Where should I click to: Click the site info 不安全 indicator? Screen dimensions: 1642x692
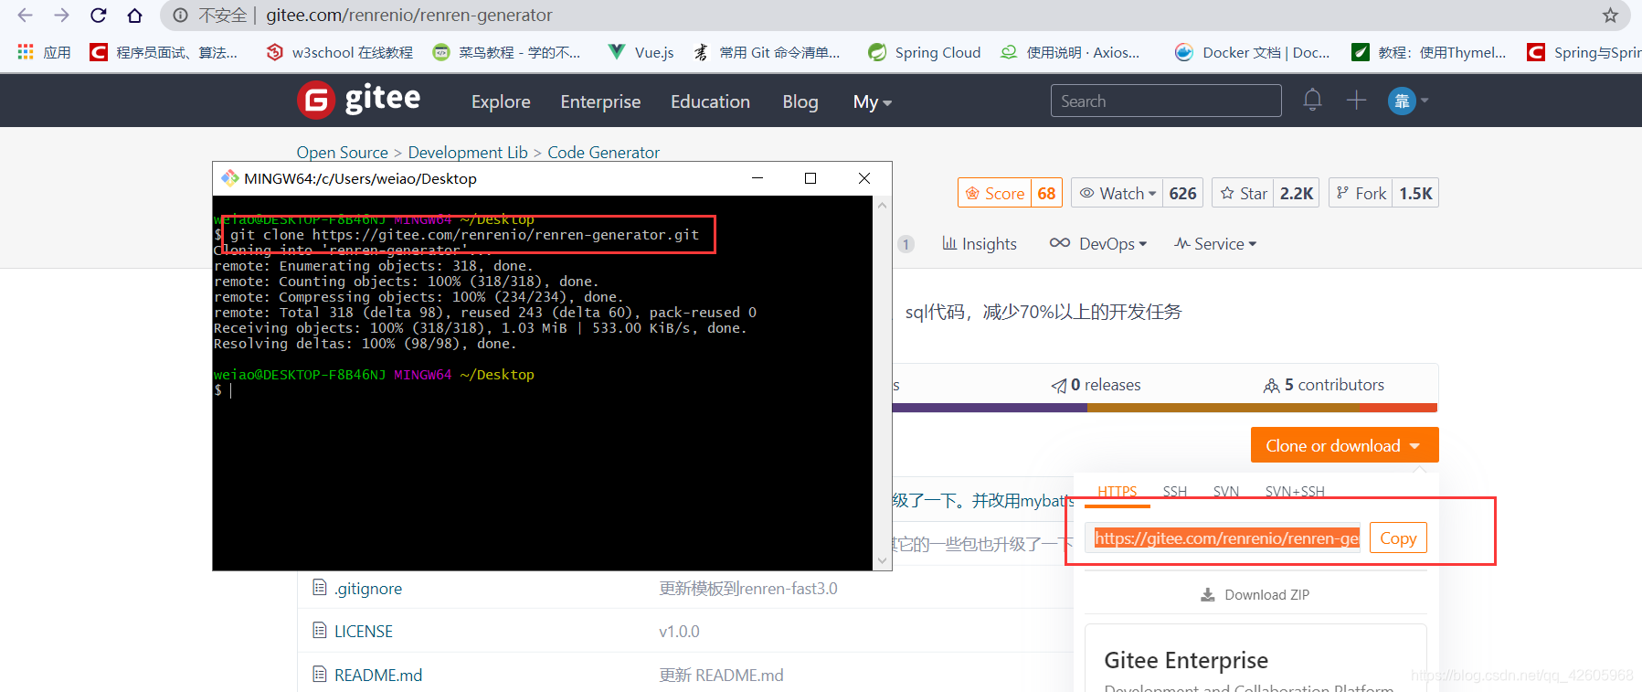pos(211,16)
